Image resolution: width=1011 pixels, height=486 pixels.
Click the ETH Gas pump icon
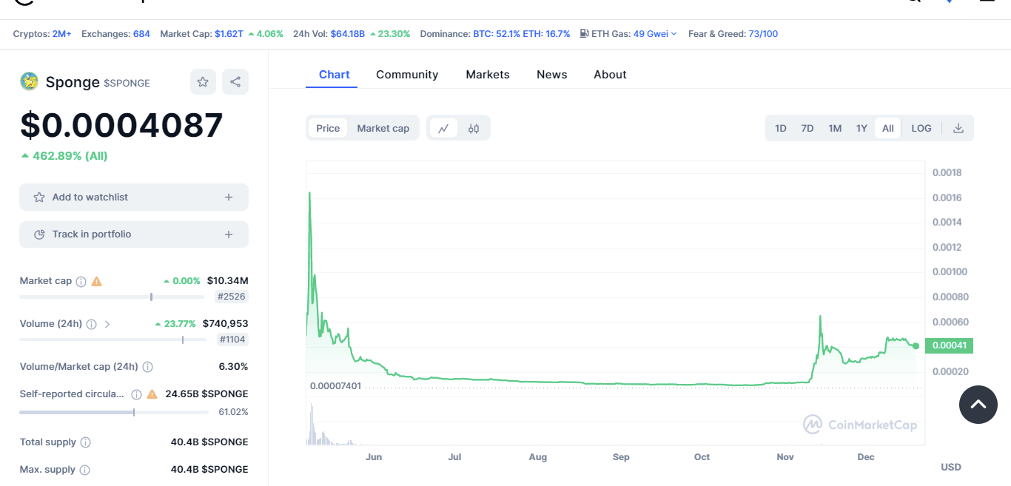pos(584,33)
